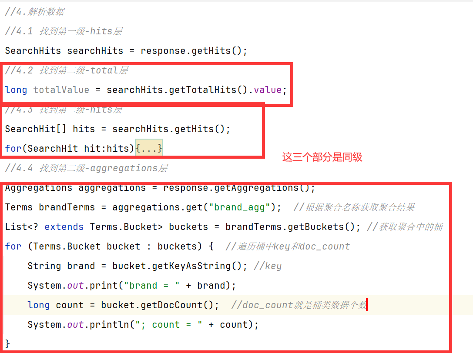Viewport: 473px width, 353px height.
Task: Click the 'brandTerms' variable in Terms declaration
Action: coord(67,207)
